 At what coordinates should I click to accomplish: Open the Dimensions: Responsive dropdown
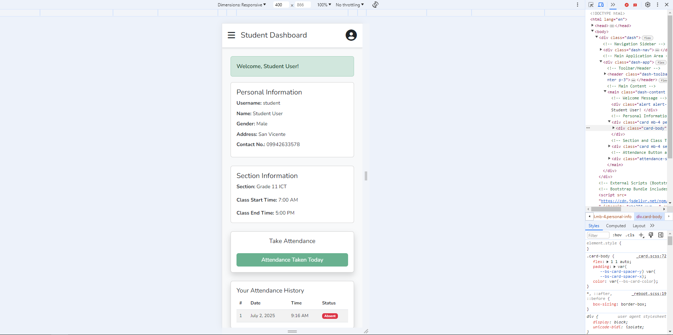coord(242,5)
